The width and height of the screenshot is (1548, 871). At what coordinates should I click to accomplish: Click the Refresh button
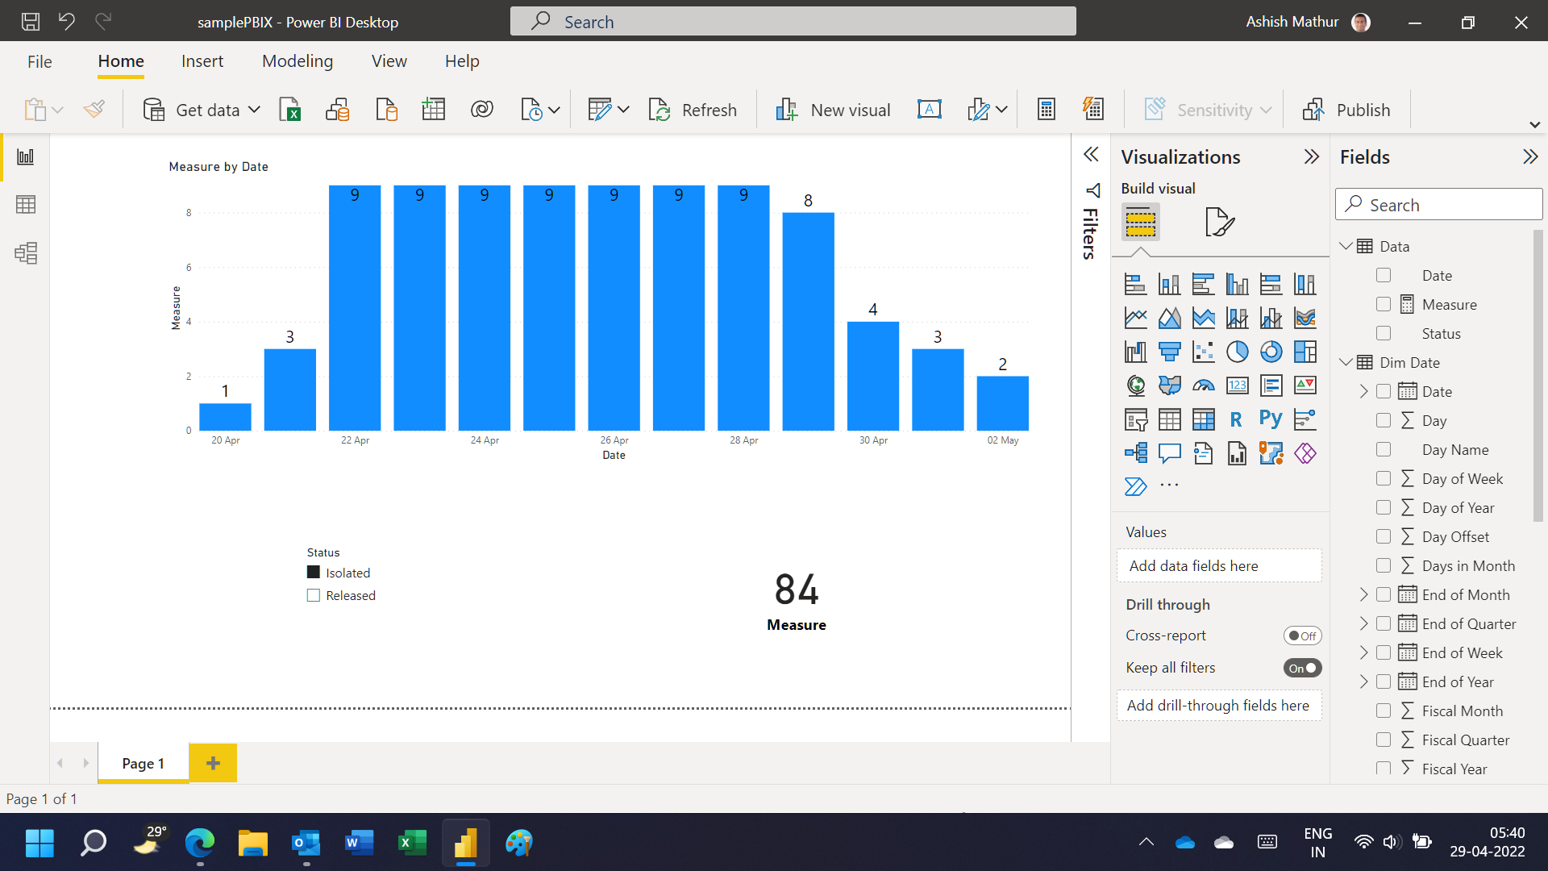(693, 110)
